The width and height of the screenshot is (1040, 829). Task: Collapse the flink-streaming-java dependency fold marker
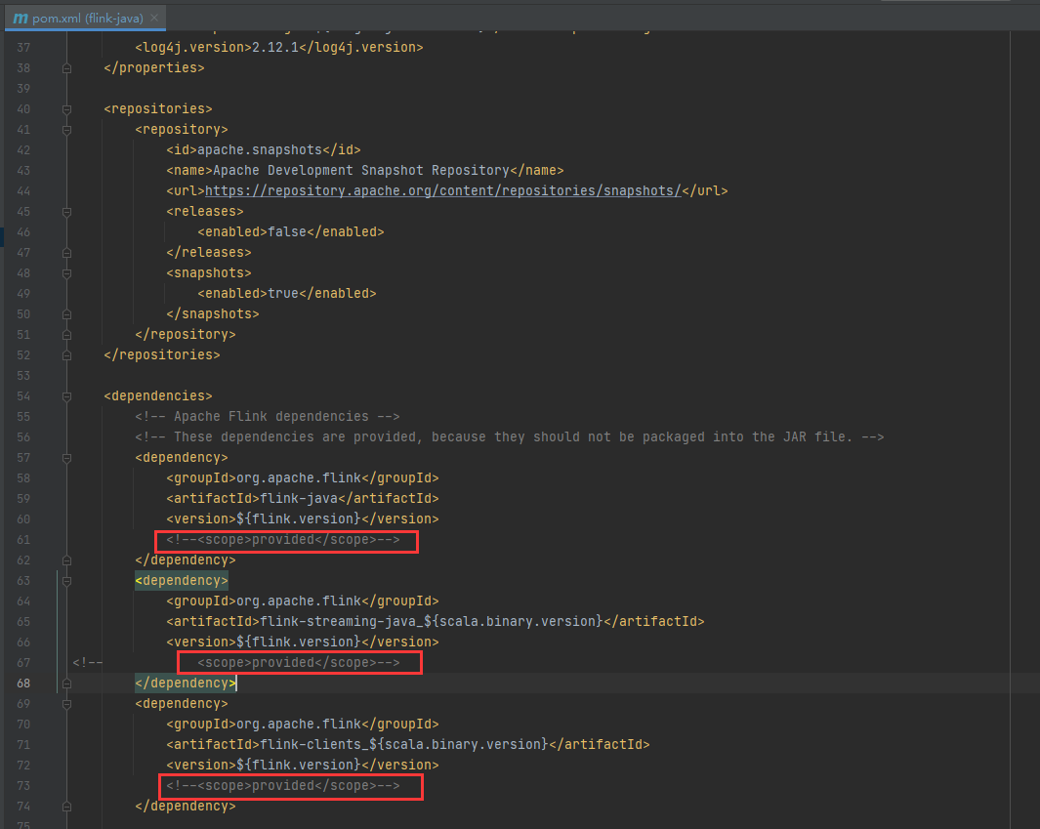pos(64,580)
